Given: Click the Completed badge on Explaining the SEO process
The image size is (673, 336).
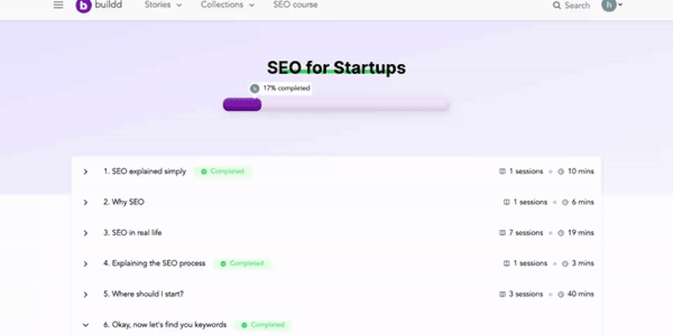Looking at the screenshot, I should (241, 264).
